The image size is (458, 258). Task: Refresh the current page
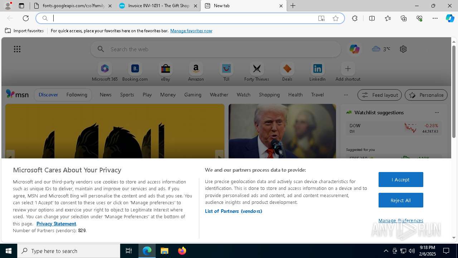click(26, 18)
